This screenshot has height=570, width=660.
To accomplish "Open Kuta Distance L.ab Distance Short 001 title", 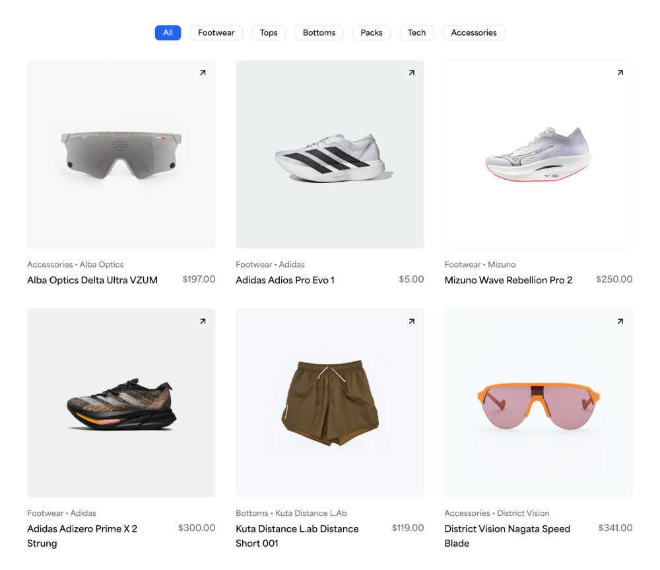I will [297, 536].
